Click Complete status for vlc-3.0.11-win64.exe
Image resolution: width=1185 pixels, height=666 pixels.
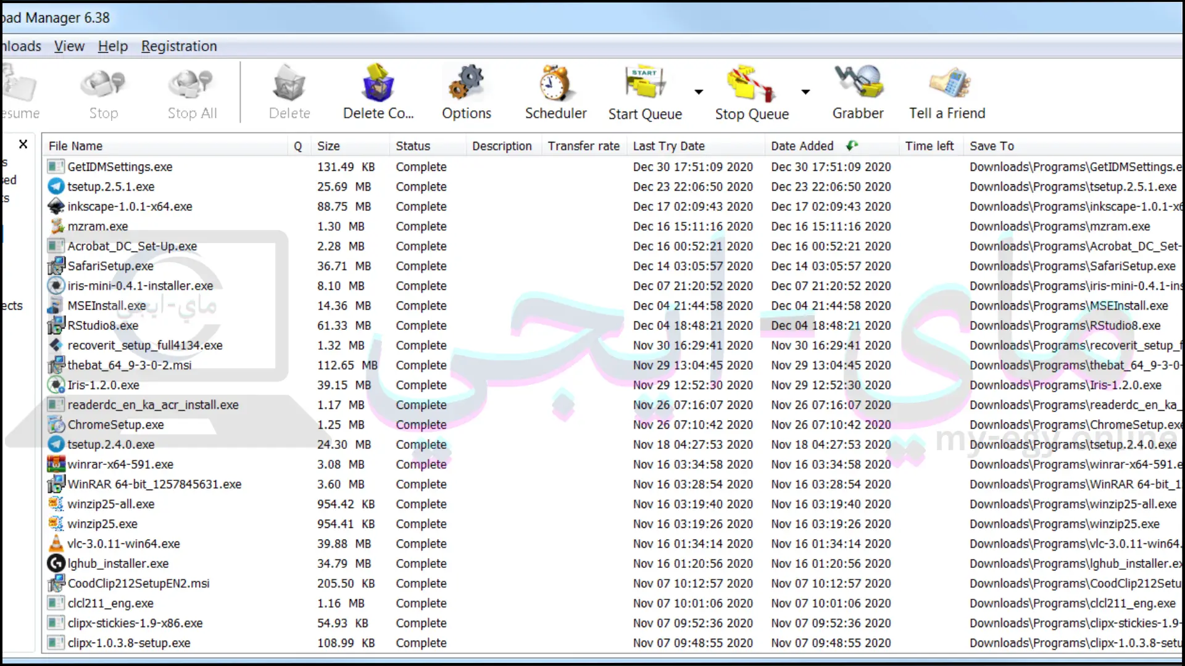point(421,543)
